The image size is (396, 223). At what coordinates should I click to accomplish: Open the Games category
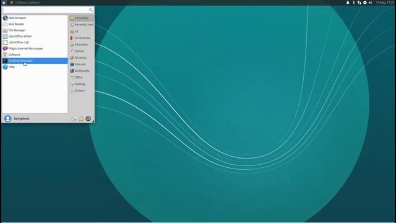[82, 51]
